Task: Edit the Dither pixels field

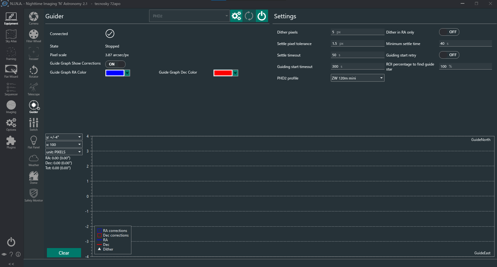Action: point(358,32)
